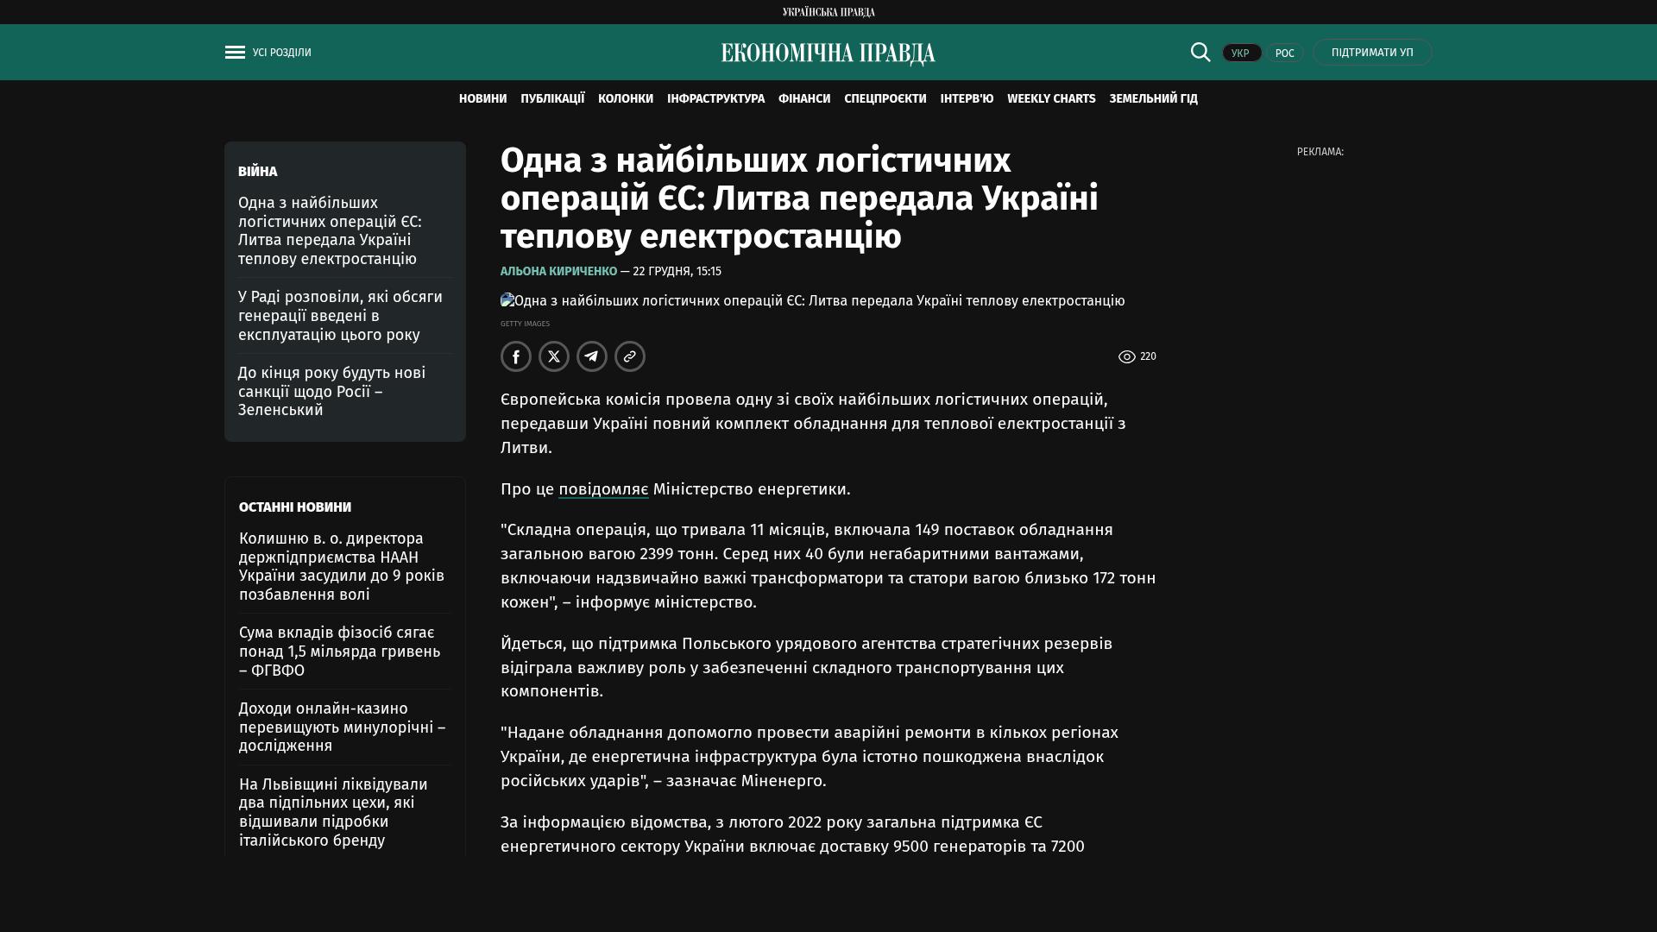1657x932 pixels.
Task: Click the search magnifier icon
Action: [x=1200, y=52]
